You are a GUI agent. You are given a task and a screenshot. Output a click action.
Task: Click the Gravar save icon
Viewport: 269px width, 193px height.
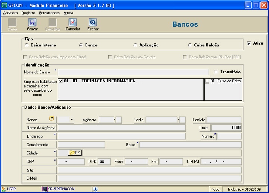tap(32, 22)
